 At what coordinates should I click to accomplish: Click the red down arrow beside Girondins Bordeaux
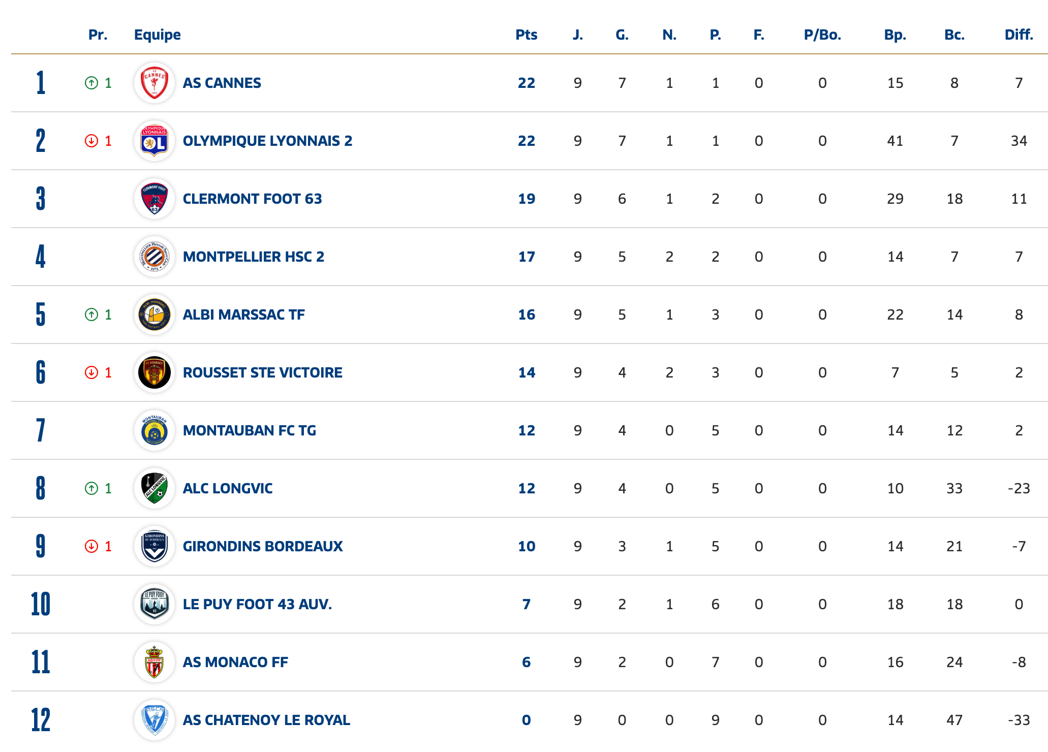point(91,546)
